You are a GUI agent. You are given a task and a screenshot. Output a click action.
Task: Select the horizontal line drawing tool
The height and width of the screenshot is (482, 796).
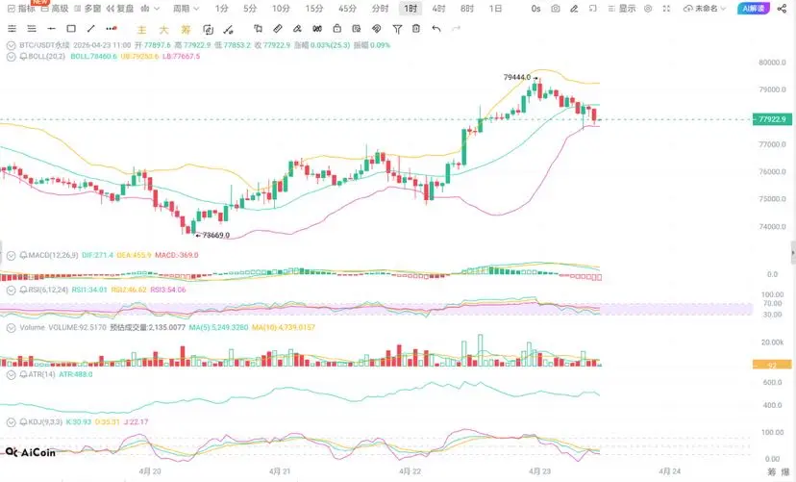(51, 29)
